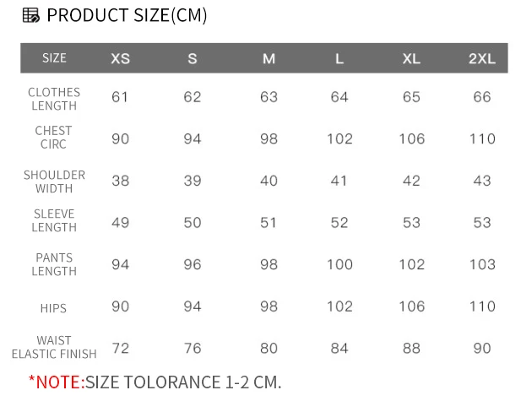This screenshot has width=521, height=401.
Task: Click pants length value 103 for 2XL
Action: (x=482, y=264)
